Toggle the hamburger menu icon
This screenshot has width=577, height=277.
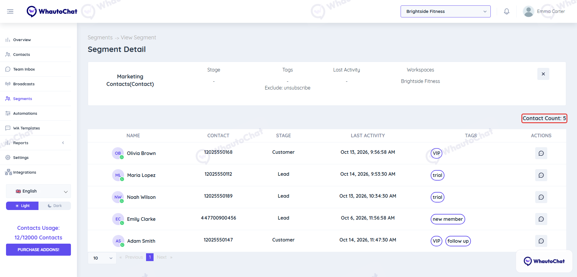point(10,11)
